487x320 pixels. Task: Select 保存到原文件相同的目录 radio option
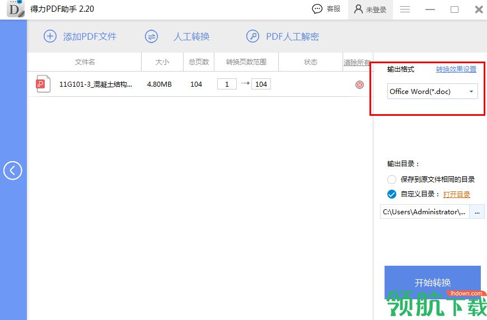392,179
